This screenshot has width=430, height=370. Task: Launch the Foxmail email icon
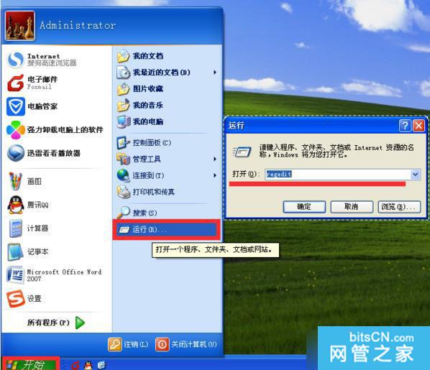(15, 83)
